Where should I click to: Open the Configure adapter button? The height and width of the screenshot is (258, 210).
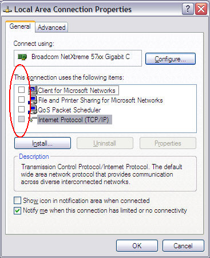[171, 59]
